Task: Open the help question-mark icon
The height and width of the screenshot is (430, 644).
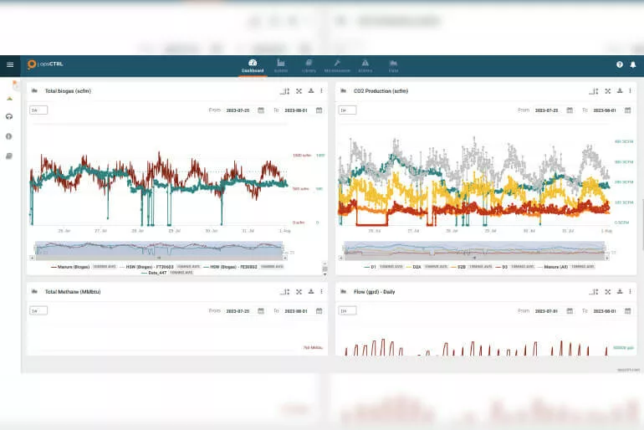Action: point(620,65)
